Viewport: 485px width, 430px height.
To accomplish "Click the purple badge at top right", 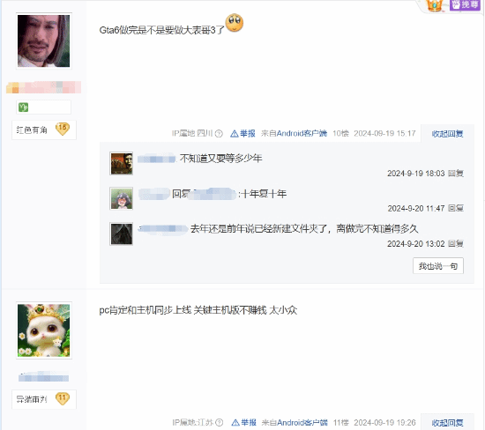I will click(465, 4).
